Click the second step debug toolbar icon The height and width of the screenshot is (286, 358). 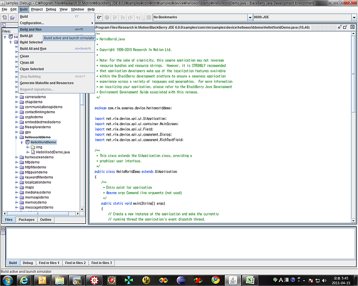click(122, 17)
